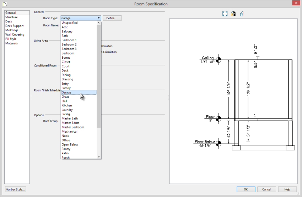
Task: Pick Master Bedroom in list
Action: pyautogui.click(x=79, y=127)
